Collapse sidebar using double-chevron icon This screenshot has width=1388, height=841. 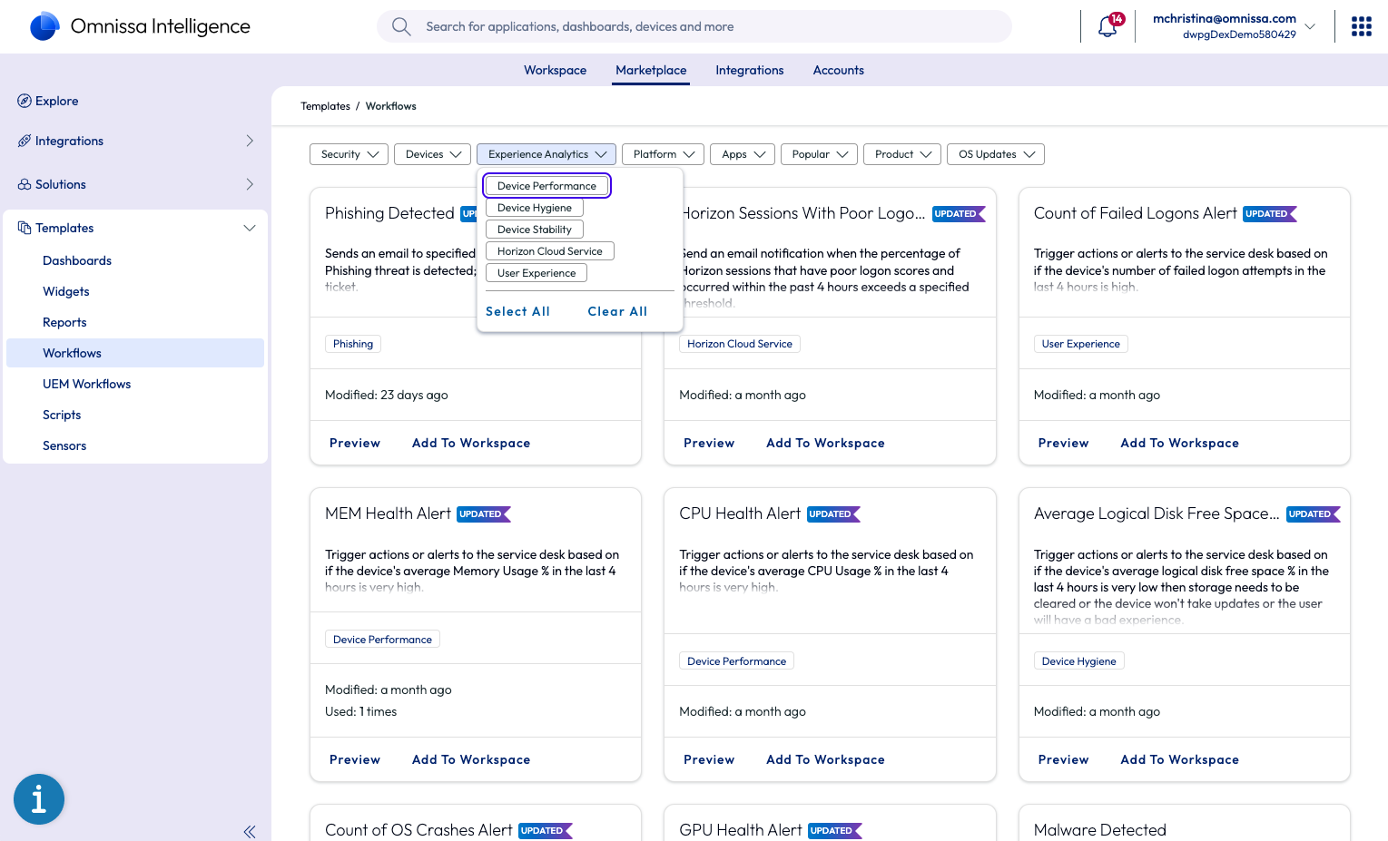(x=250, y=831)
